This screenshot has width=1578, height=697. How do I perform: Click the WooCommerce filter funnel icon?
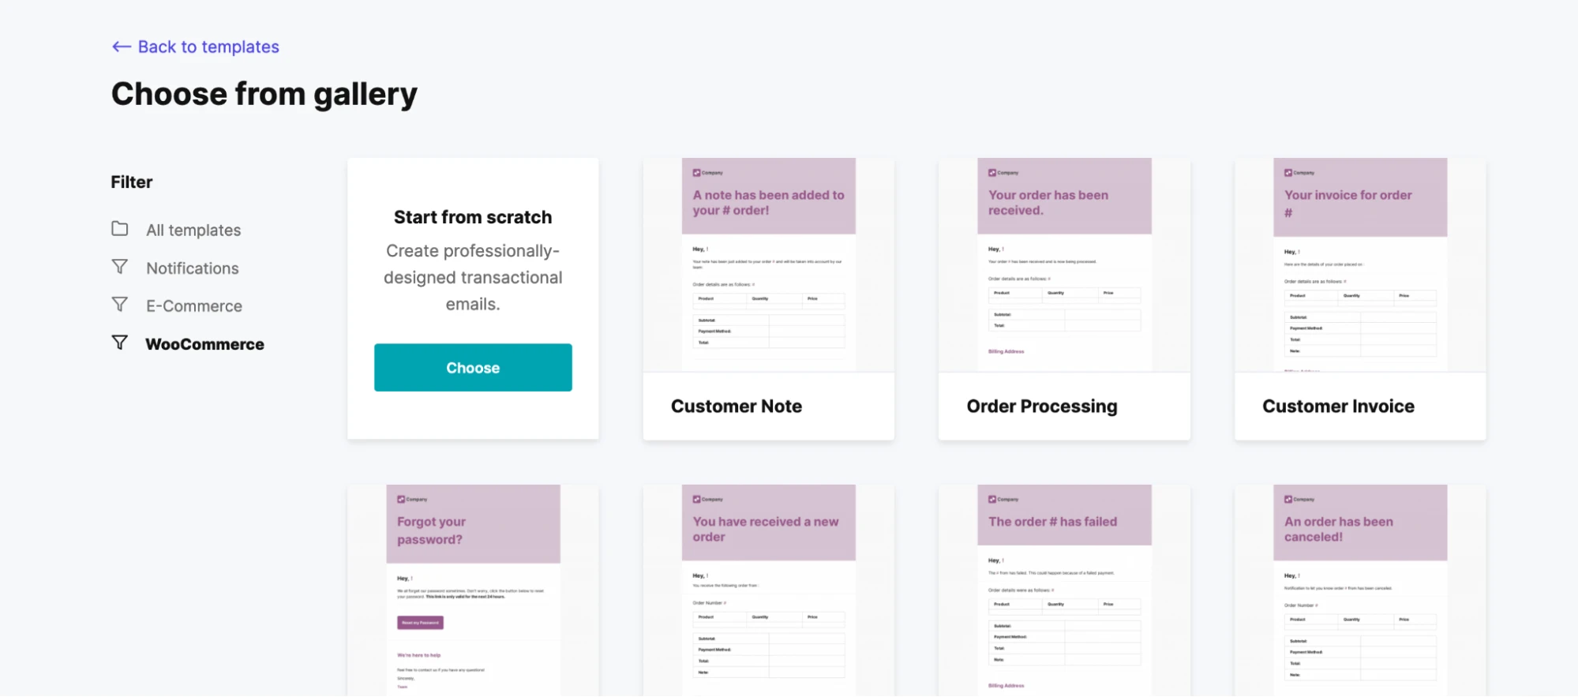point(120,343)
